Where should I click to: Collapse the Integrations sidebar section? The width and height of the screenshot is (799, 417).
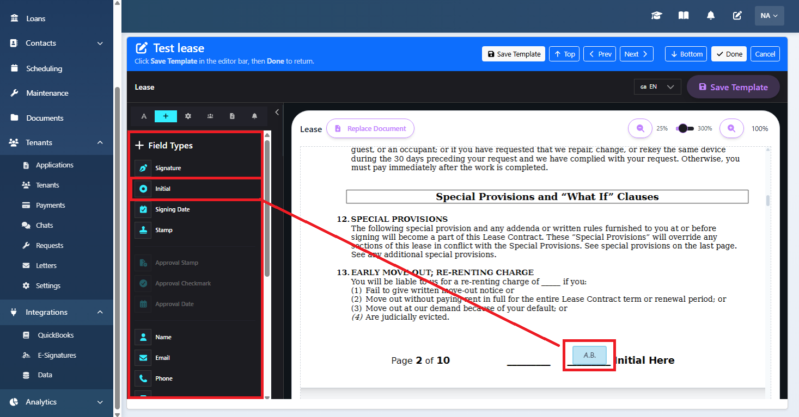[x=57, y=312]
